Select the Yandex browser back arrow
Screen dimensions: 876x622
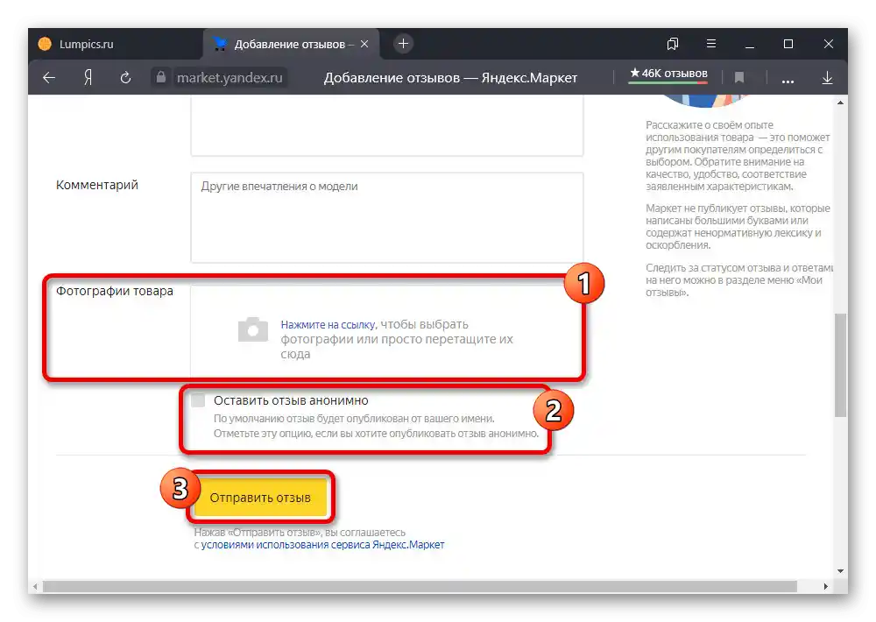48,77
